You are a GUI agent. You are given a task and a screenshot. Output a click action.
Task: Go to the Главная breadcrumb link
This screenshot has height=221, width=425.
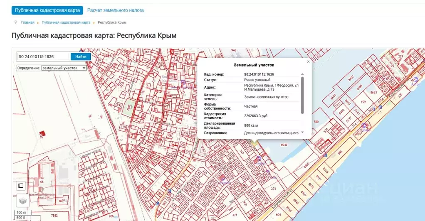coord(27,22)
